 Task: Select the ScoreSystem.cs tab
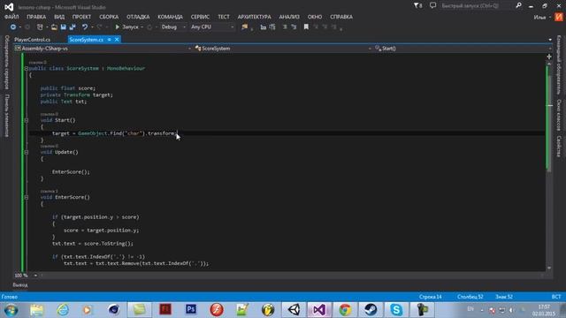click(x=87, y=40)
